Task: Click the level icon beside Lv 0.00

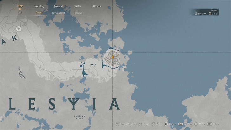Action: (196, 14)
